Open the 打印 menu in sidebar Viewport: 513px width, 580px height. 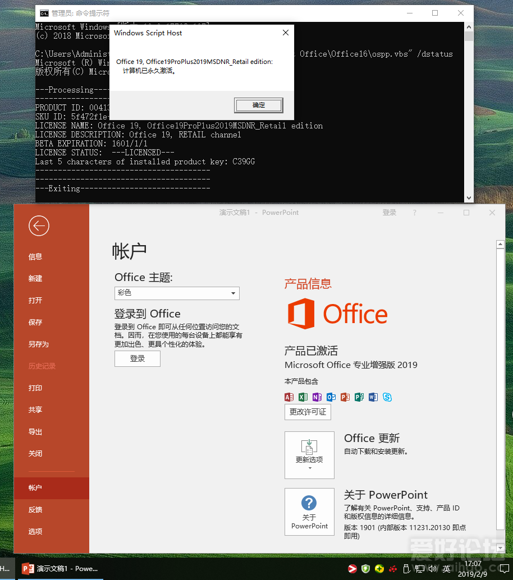click(x=35, y=388)
